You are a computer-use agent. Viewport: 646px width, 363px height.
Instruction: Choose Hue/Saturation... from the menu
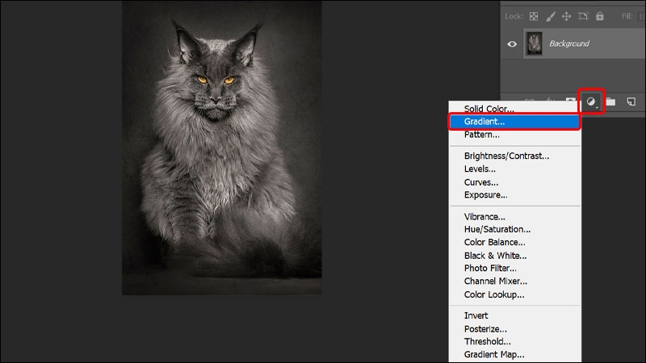coord(514,229)
